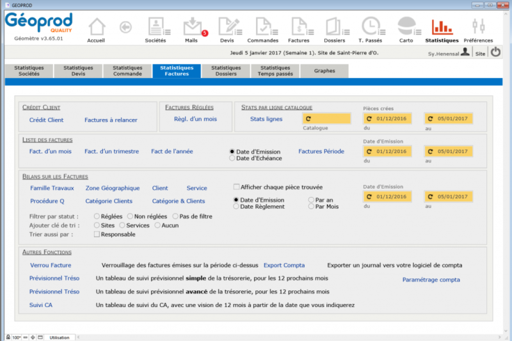This screenshot has width=512, height=341.
Task: Enable Afficher chaque pièce trouvée checkbox
Action: tap(236, 187)
